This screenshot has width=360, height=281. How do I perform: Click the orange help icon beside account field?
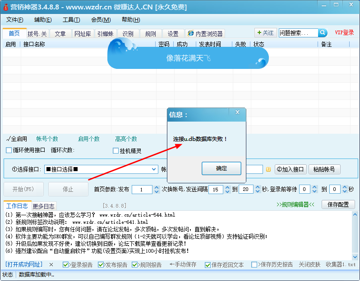(268, 169)
